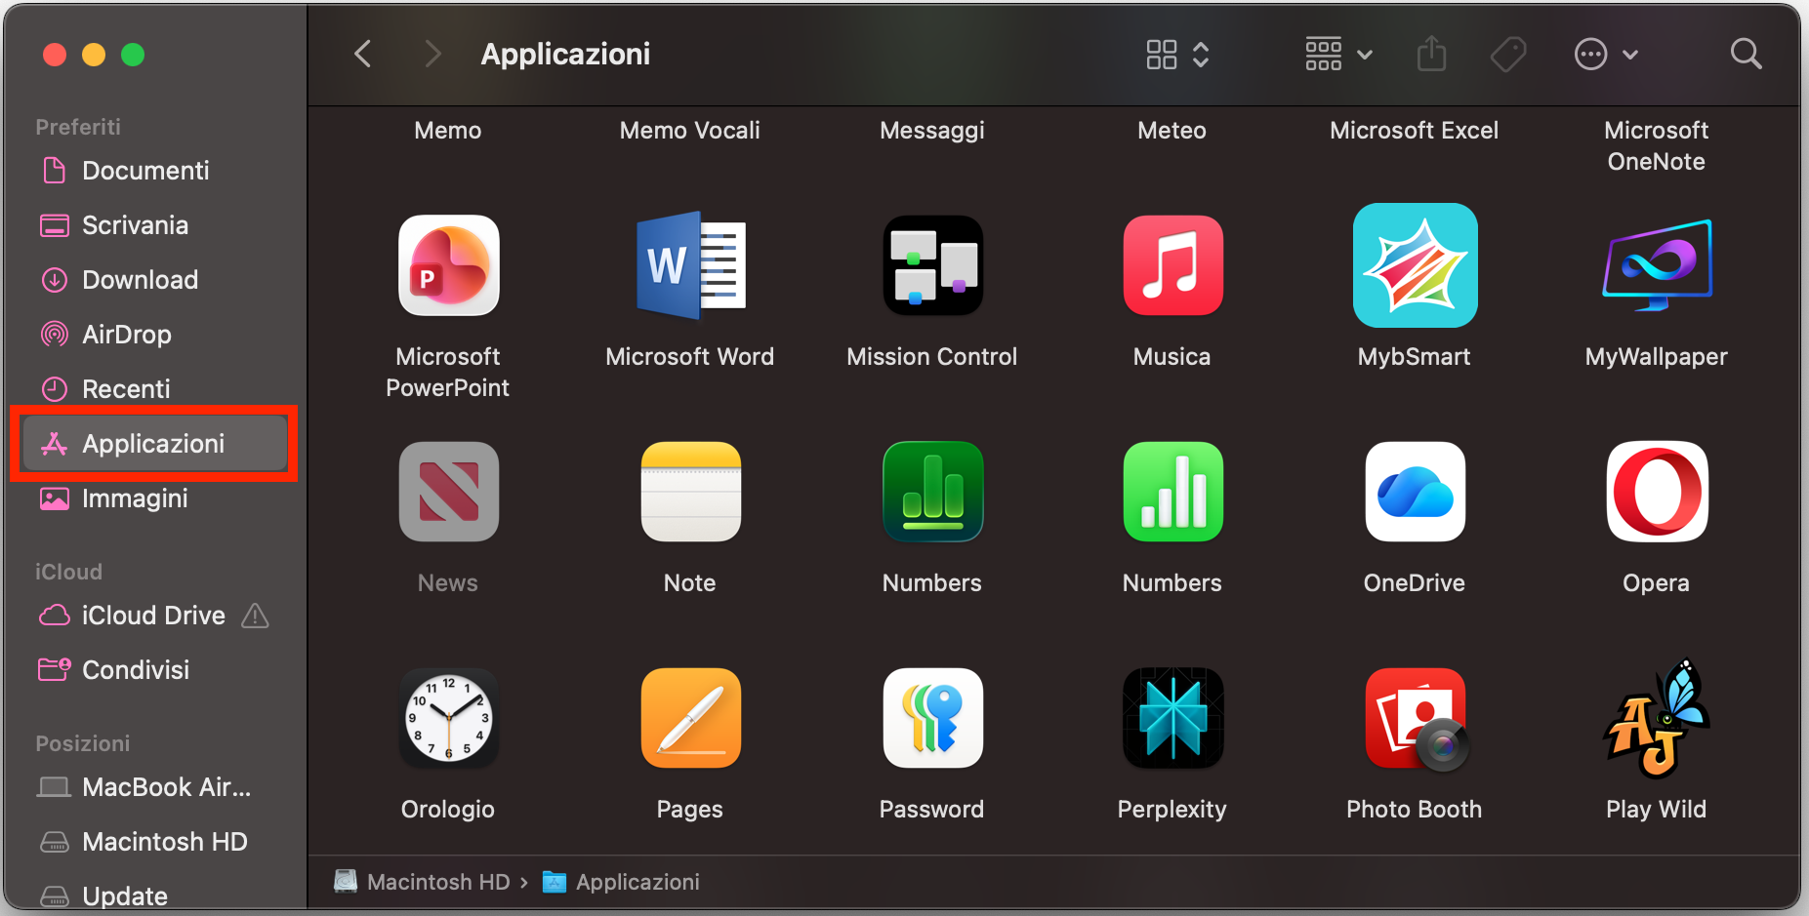
Task: Open the icon view switcher
Action: (x=1178, y=54)
